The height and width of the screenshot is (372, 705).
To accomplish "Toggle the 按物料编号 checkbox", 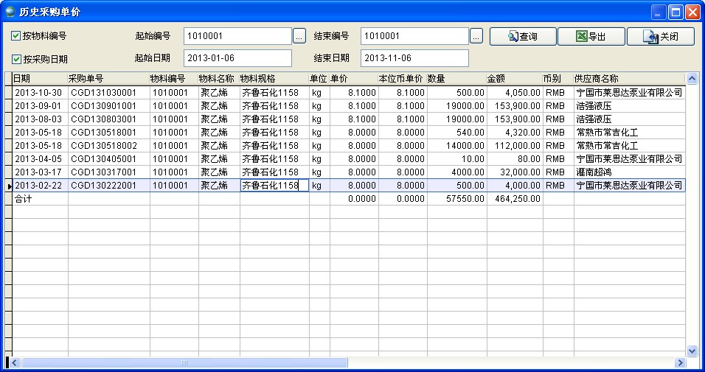I will 16,35.
